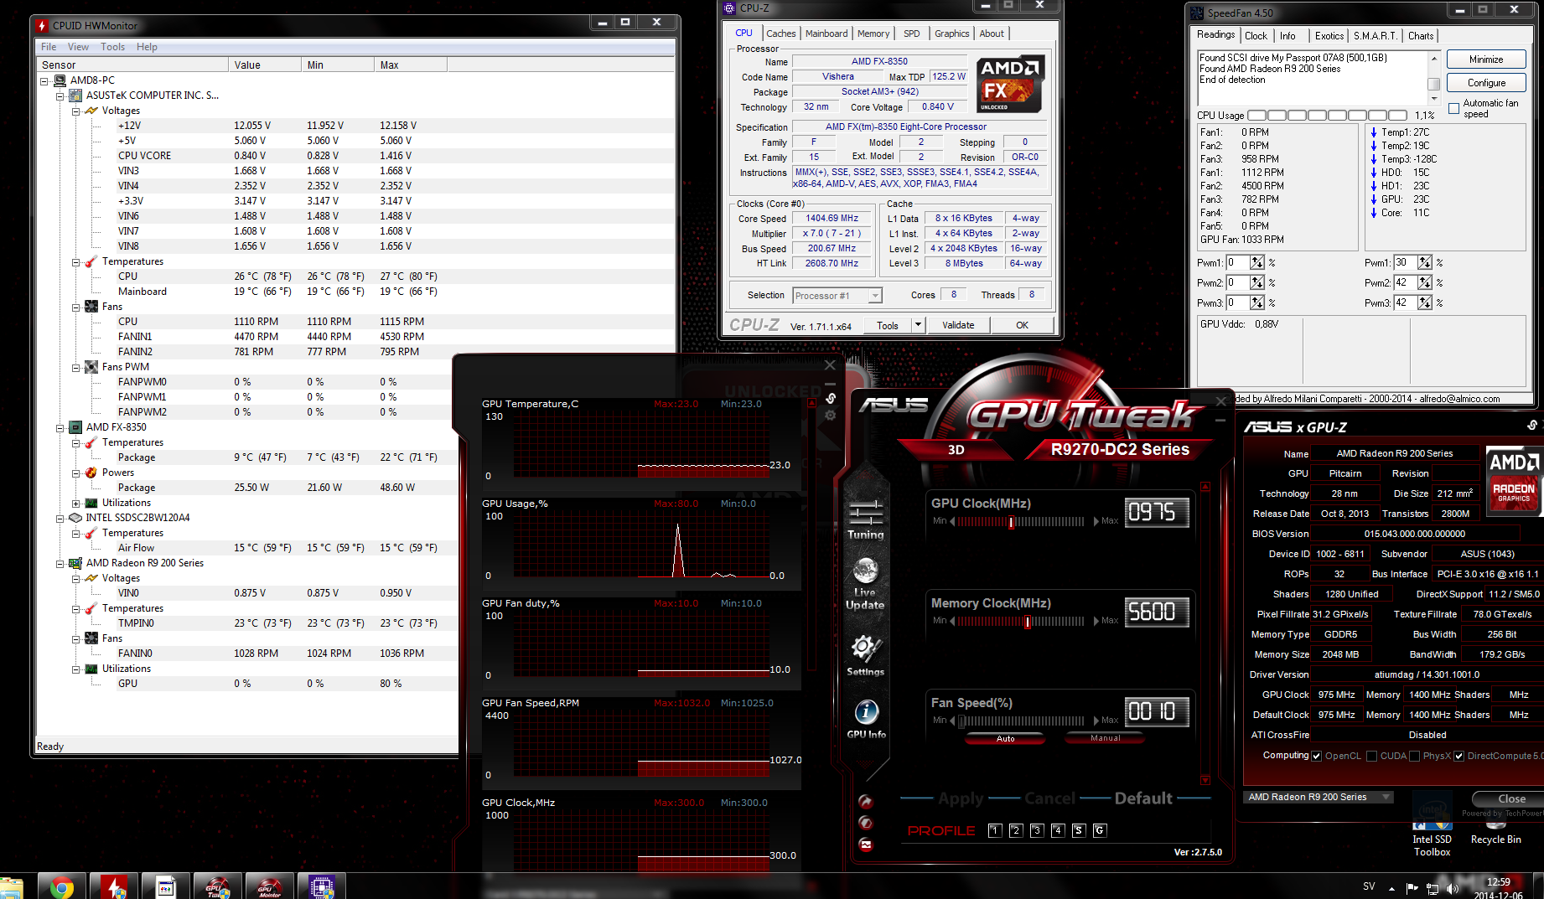The image size is (1544, 899).
Task: Toggle the CUDA checkbox in GPU-Z
Action: click(x=1372, y=756)
